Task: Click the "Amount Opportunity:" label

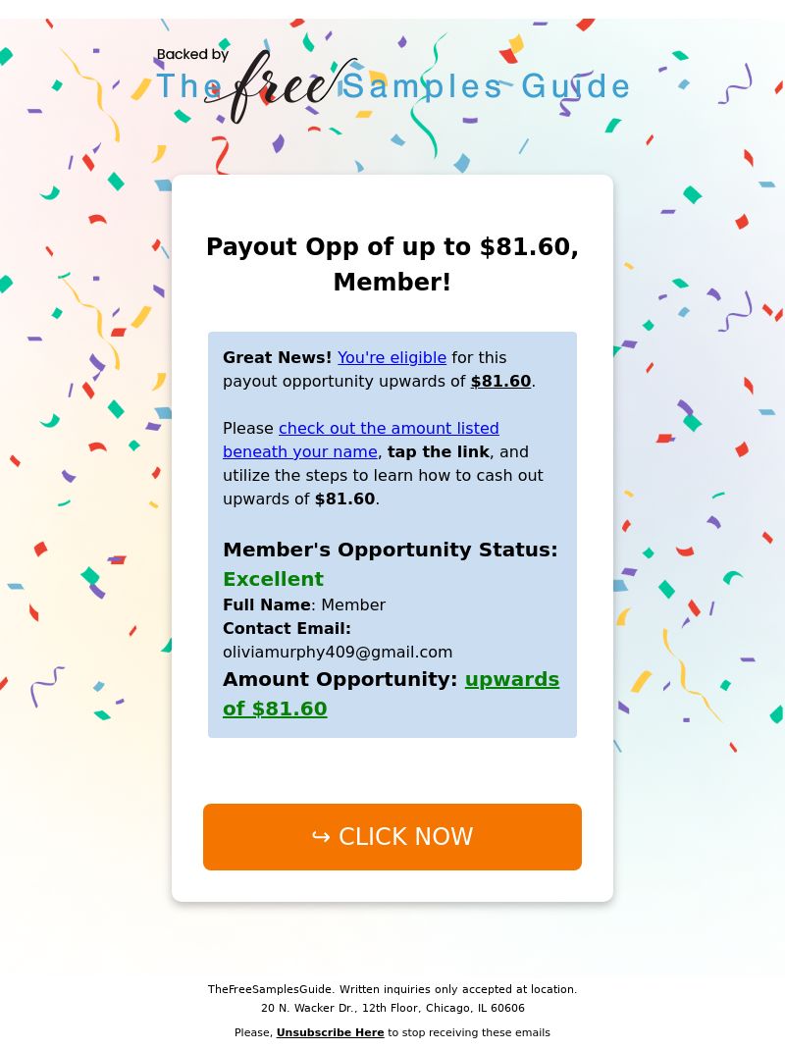Action: (340, 679)
